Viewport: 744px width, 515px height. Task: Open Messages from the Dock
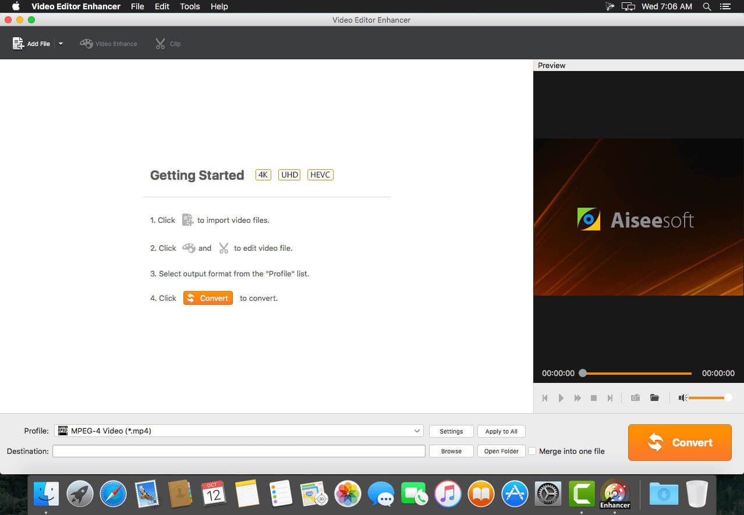coord(381,494)
